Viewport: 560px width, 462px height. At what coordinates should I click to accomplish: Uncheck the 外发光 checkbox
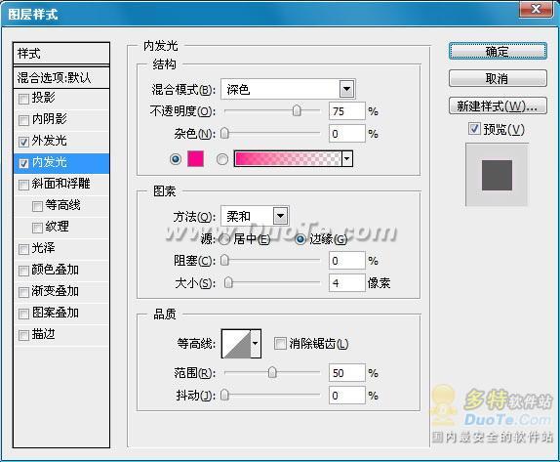coord(23,142)
